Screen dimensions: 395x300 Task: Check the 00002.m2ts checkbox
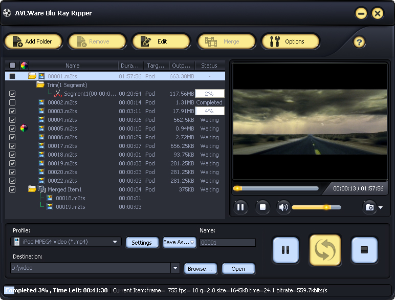pos(12,102)
